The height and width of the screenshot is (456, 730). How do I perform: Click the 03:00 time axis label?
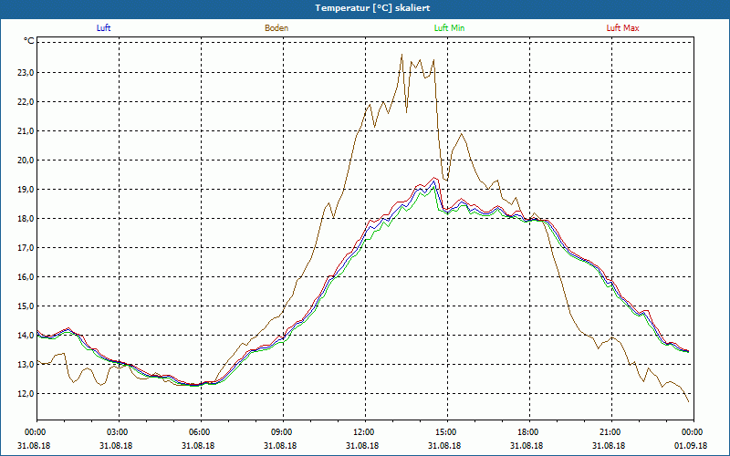120,432
